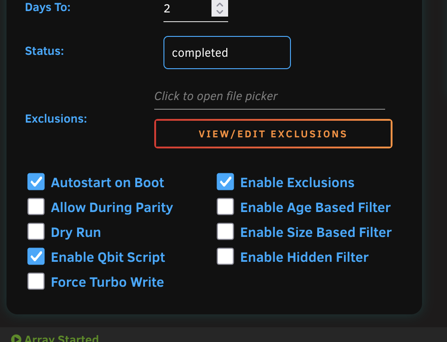Check Enable Age Based Filter

click(225, 206)
